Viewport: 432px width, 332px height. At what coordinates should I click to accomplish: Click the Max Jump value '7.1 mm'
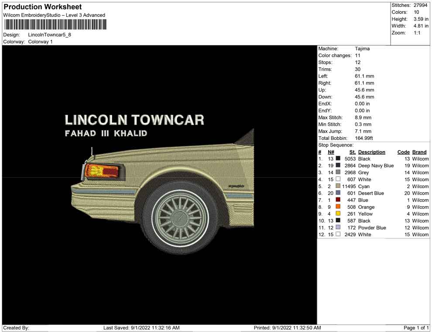pos(363,131)
